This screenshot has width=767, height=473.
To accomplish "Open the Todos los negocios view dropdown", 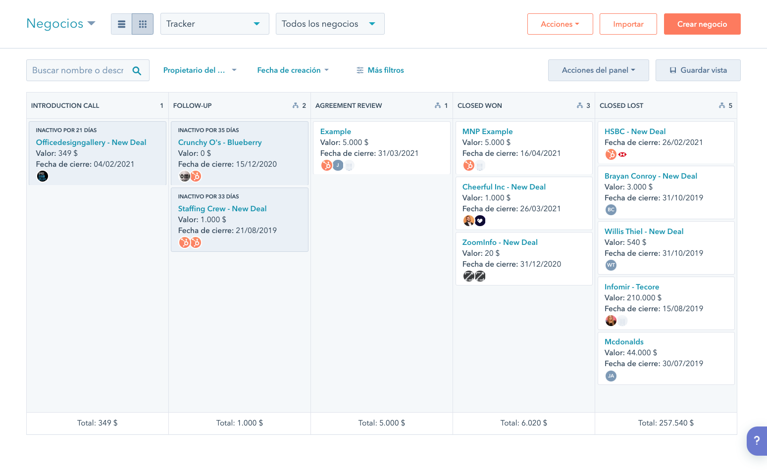I will pos(330,24).
